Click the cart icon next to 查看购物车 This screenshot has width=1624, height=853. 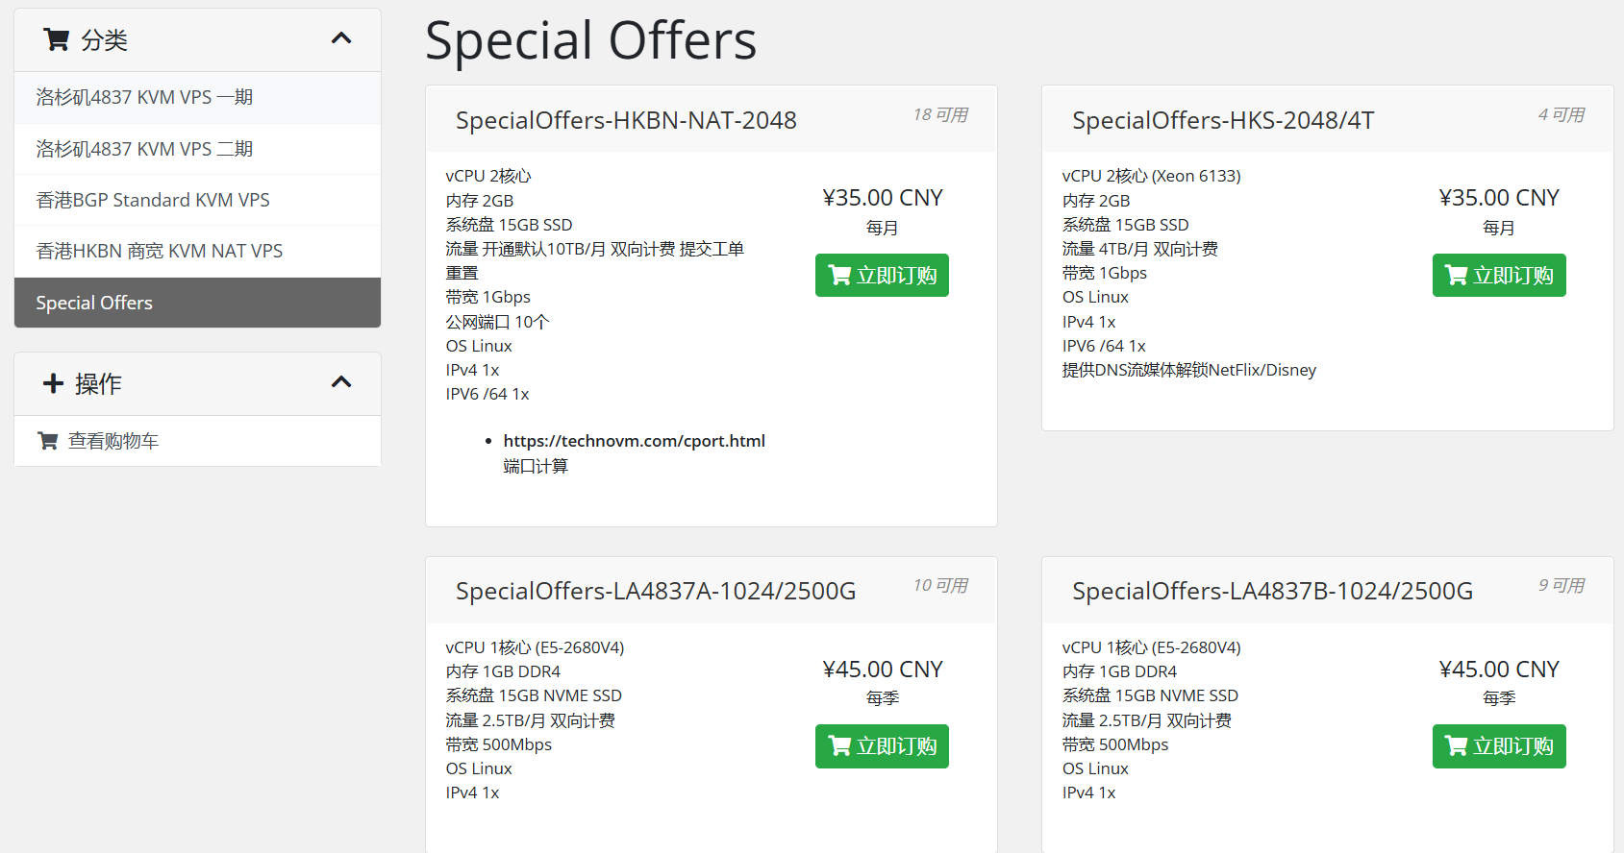47,441
